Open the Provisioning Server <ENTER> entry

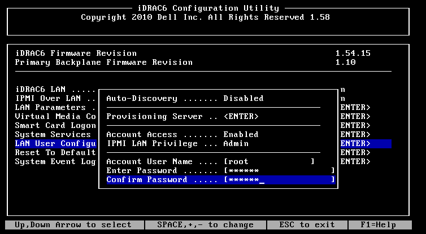(x=241, y=116)
